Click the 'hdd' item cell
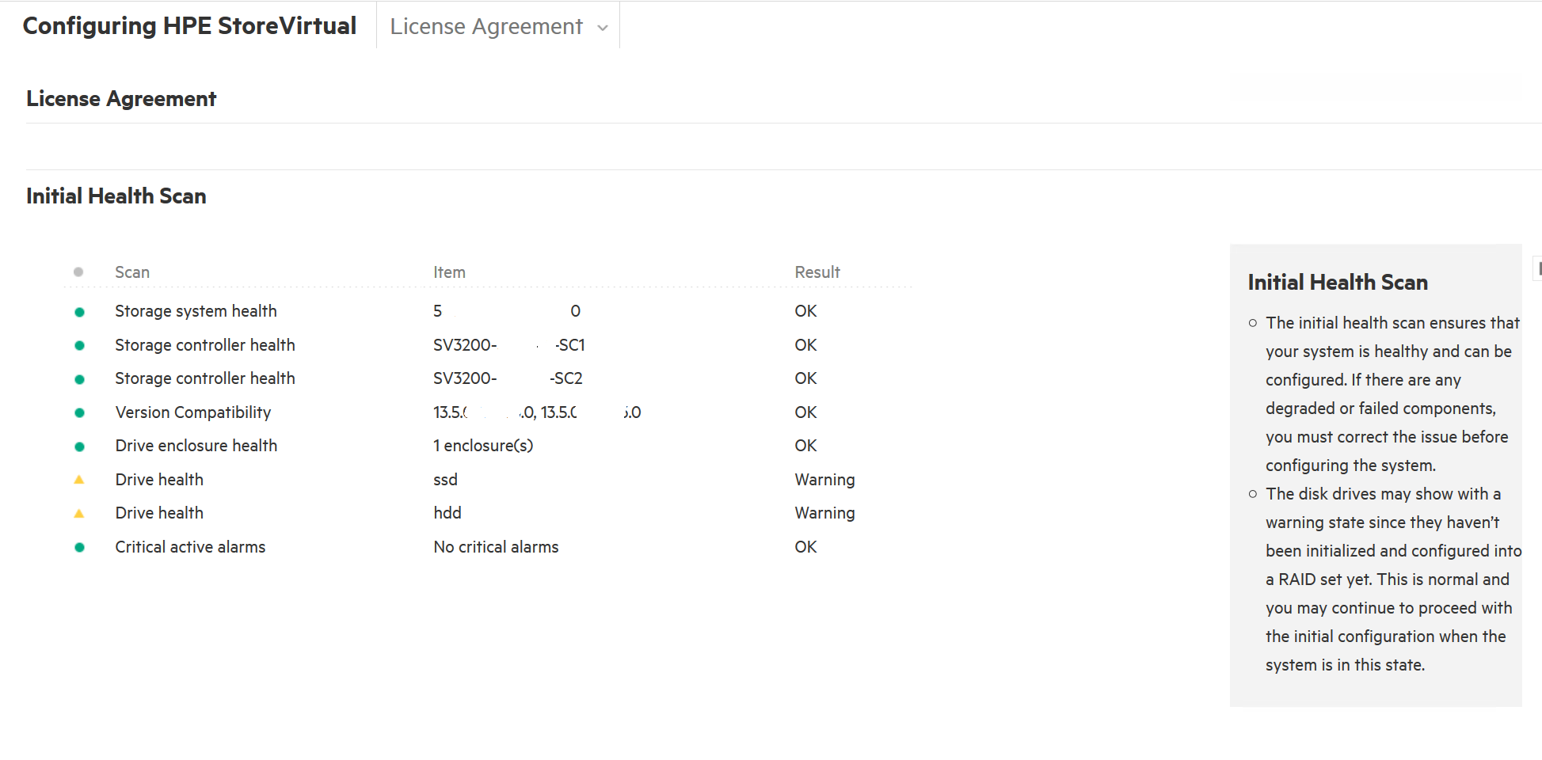The height and width of the screenshot is (760, 1542). pyautogui.click(x=447, y=513)
